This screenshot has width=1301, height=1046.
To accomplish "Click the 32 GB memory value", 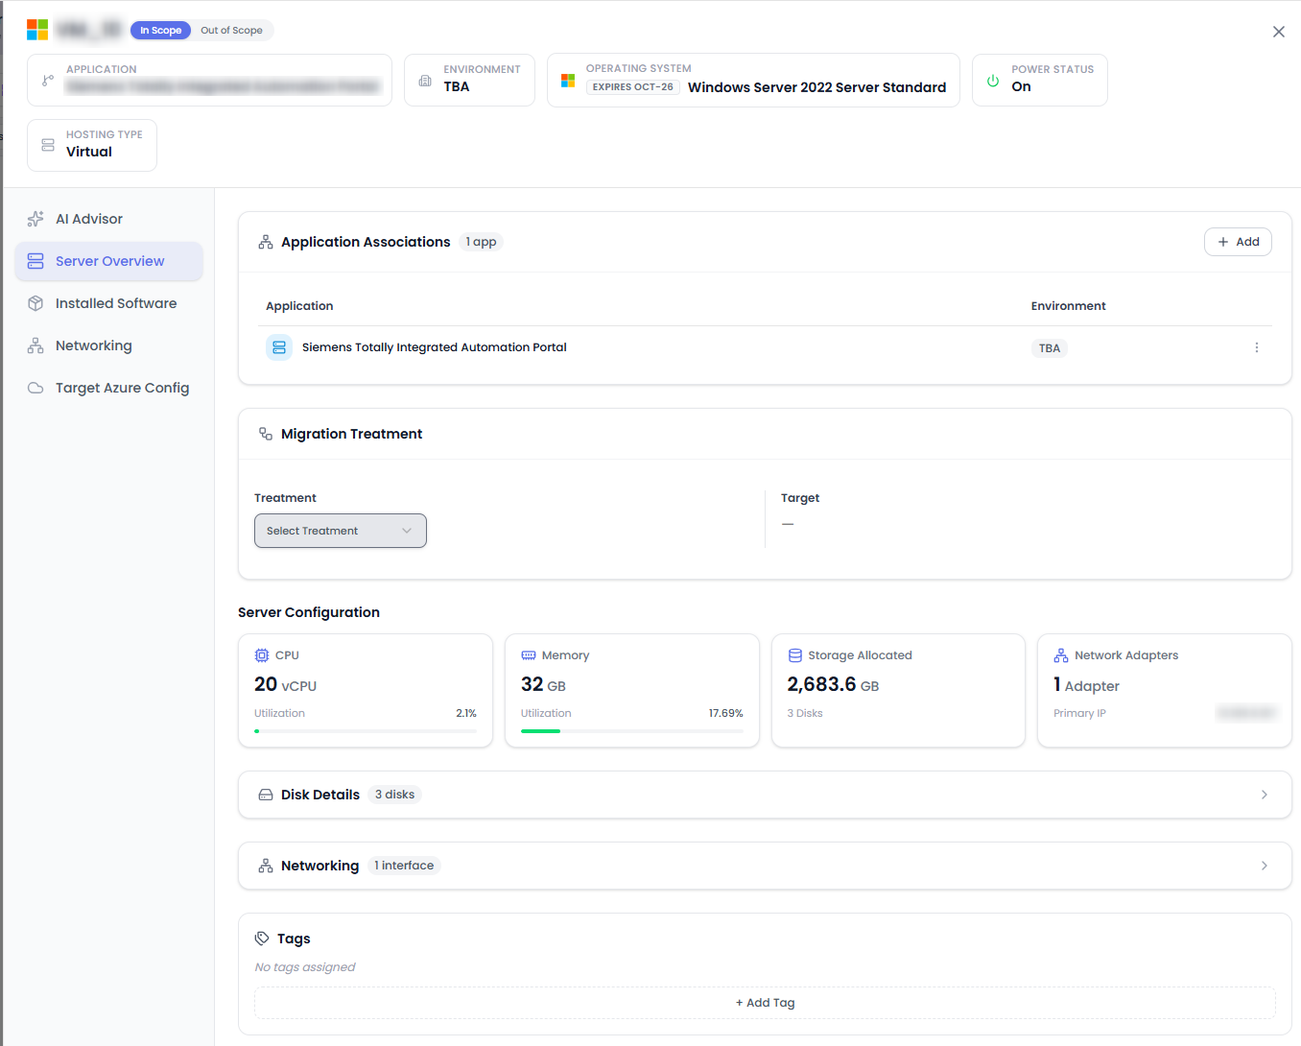I will click(543, 684).
